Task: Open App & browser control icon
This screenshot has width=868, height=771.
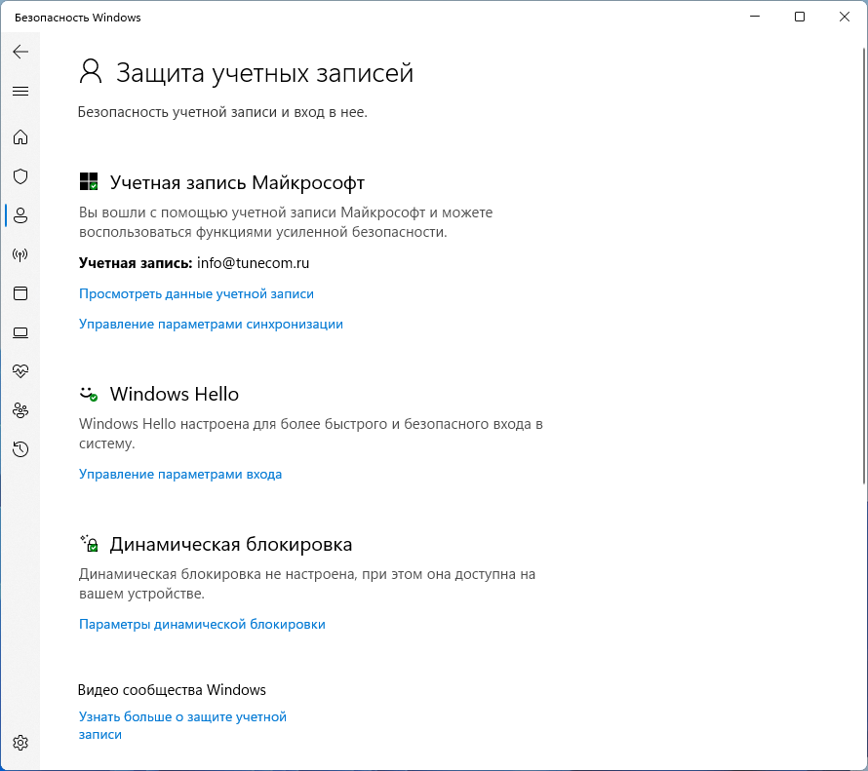Action: click(20, 293)
